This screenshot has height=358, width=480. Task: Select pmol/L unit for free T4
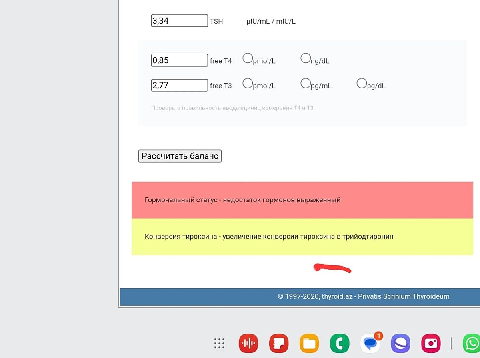pyautogui.click(x=248, y=58)
